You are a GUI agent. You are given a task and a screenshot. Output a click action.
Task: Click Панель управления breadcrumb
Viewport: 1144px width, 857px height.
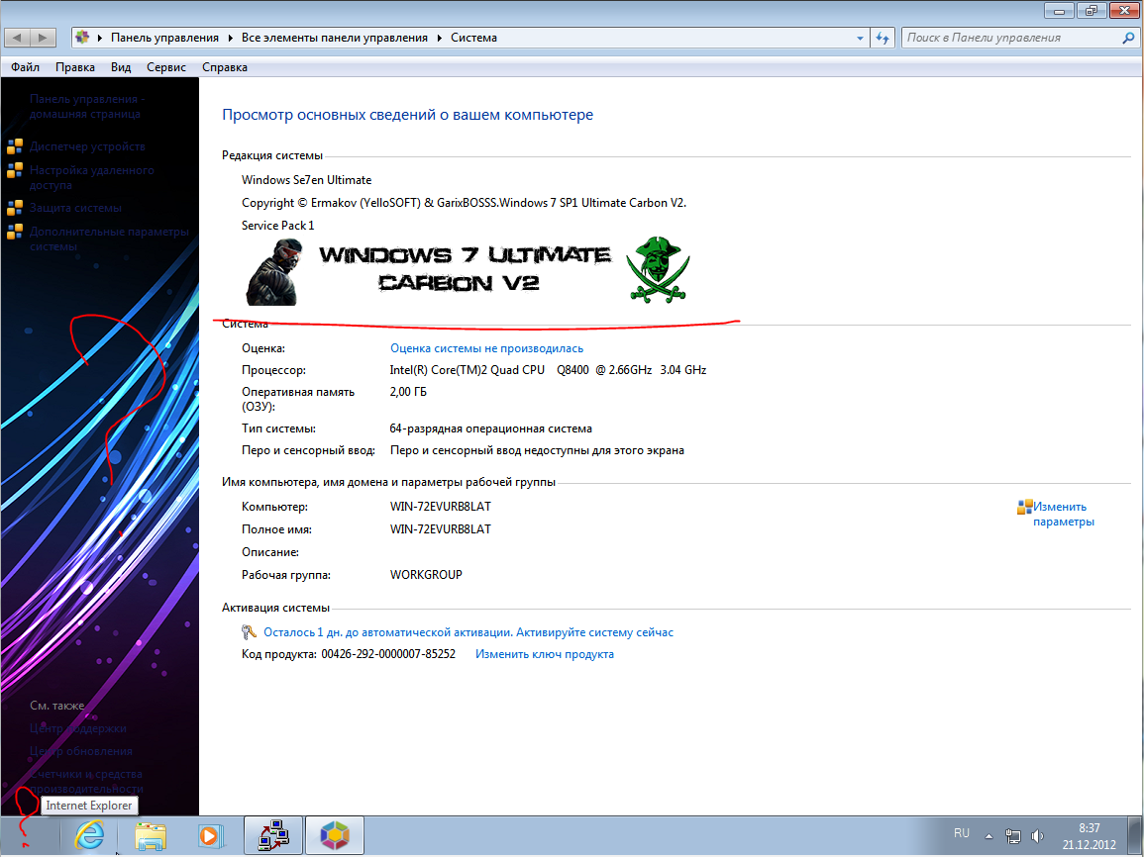pos(164,38)
